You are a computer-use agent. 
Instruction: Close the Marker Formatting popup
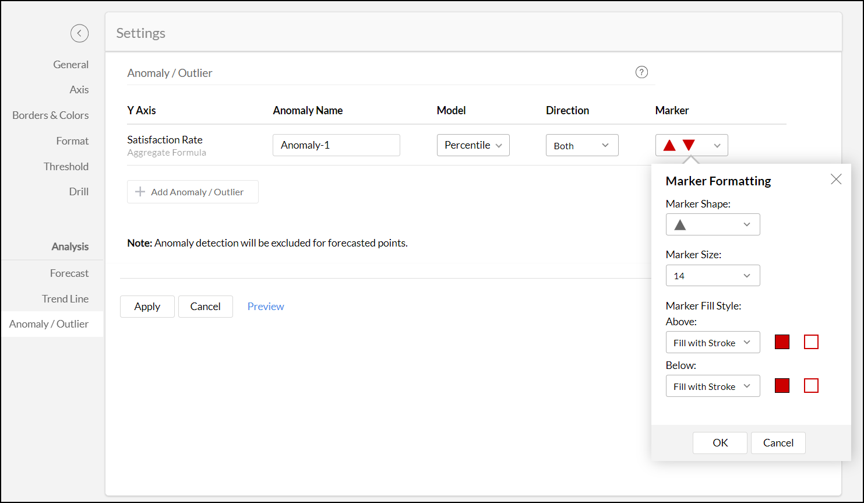point(835,180)
